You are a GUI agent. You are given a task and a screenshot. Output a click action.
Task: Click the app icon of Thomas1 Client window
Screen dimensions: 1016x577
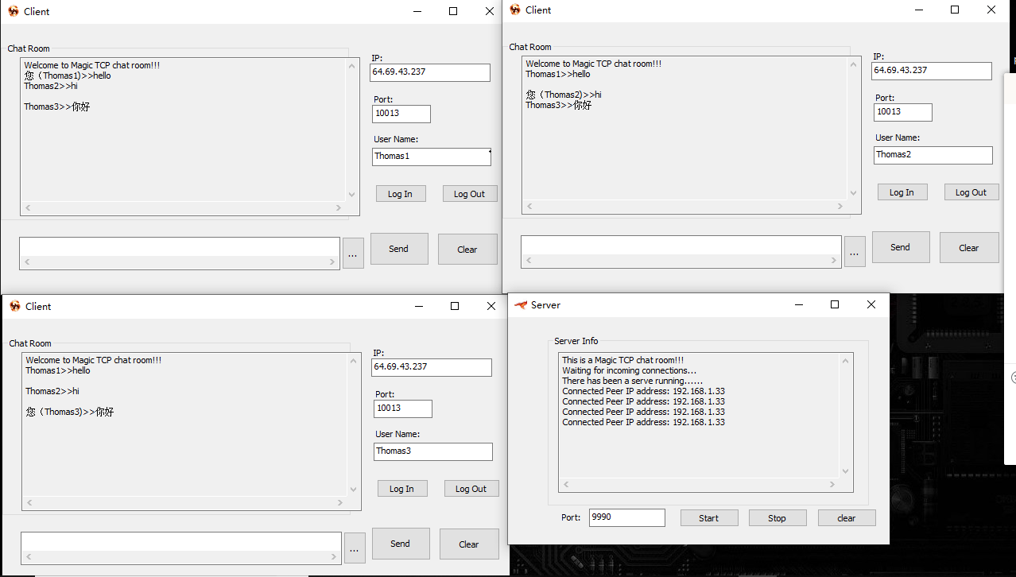pyautogui.click(x=14, y=11)
